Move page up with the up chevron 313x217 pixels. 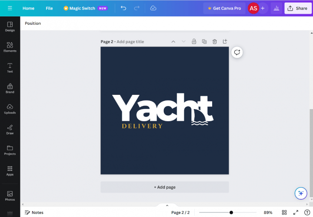pos(173,42)
